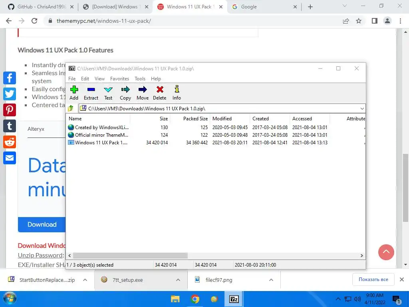Switch to the [Download] Windows tab

(x=116, y=7)
